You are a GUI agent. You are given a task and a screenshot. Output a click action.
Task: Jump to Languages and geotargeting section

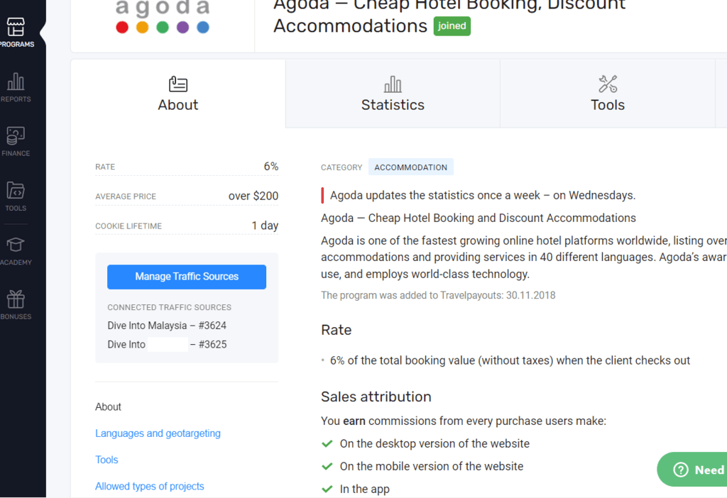[158, 433]
